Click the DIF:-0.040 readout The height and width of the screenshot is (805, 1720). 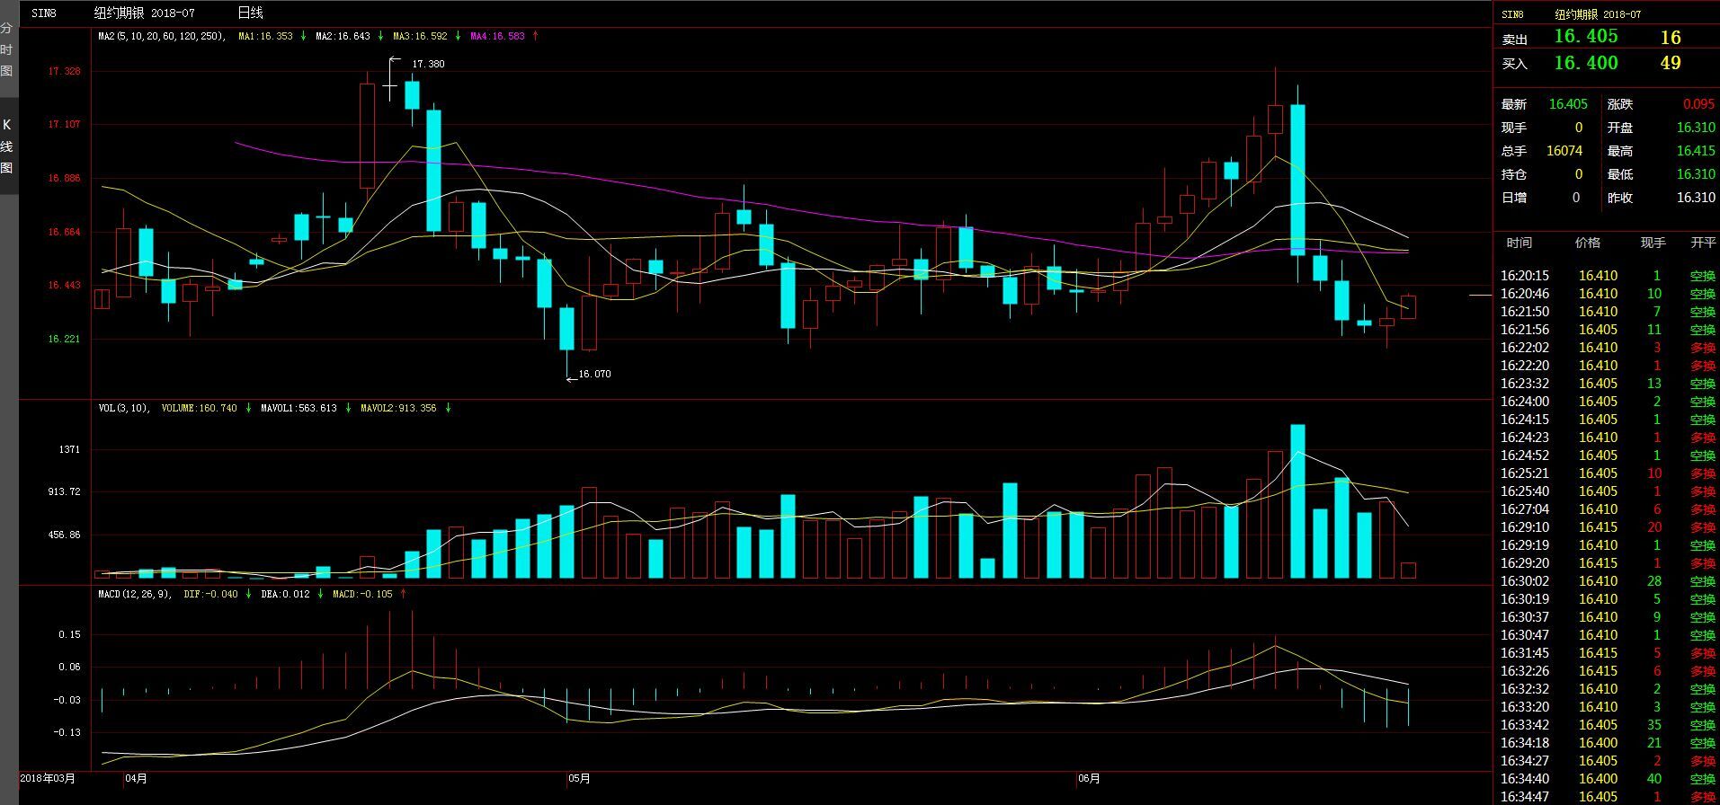tap(210, 594)
